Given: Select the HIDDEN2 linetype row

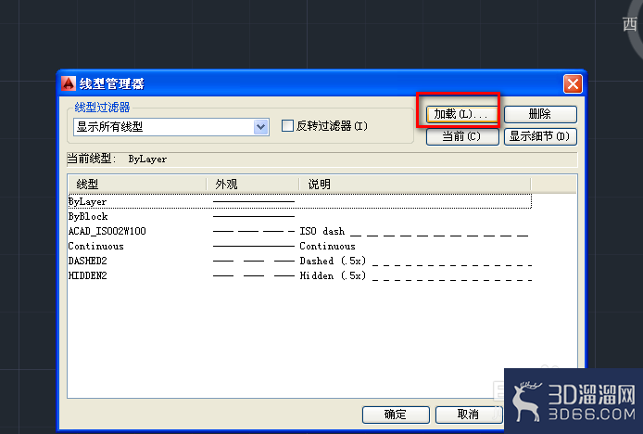Looking at the screenshot, I should (300, 275).
